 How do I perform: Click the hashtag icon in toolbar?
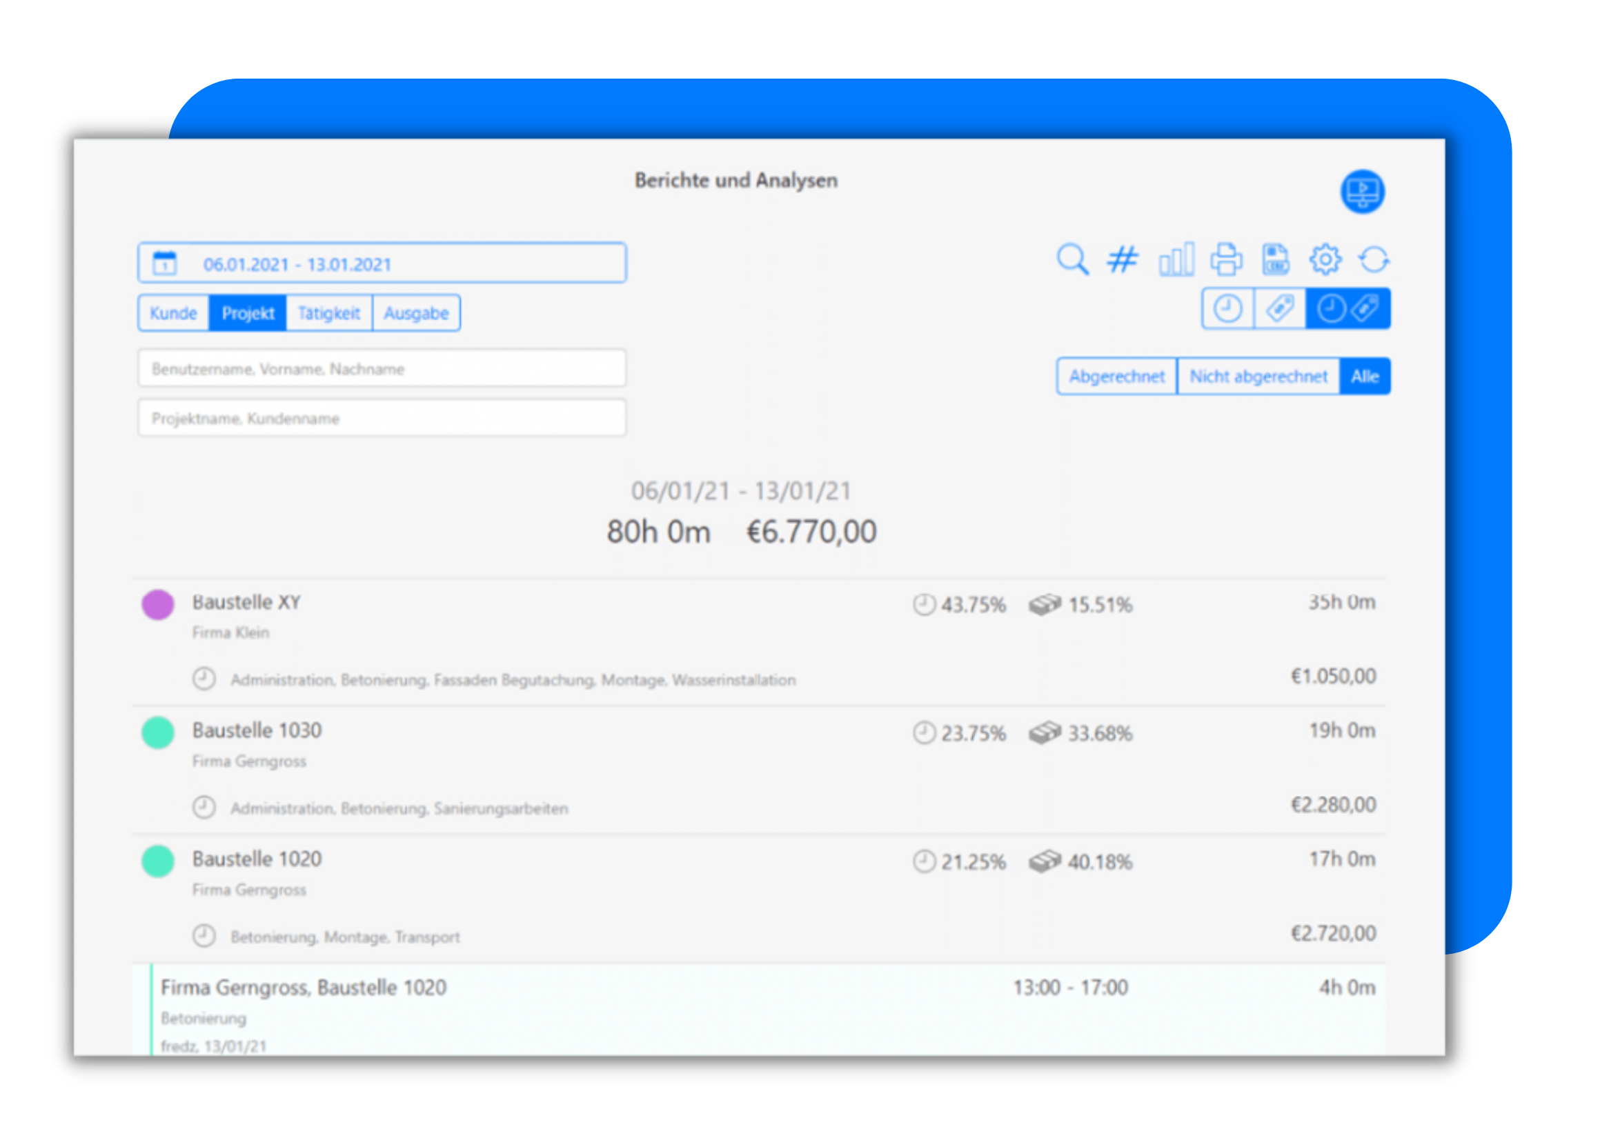tap(1122, 260)
